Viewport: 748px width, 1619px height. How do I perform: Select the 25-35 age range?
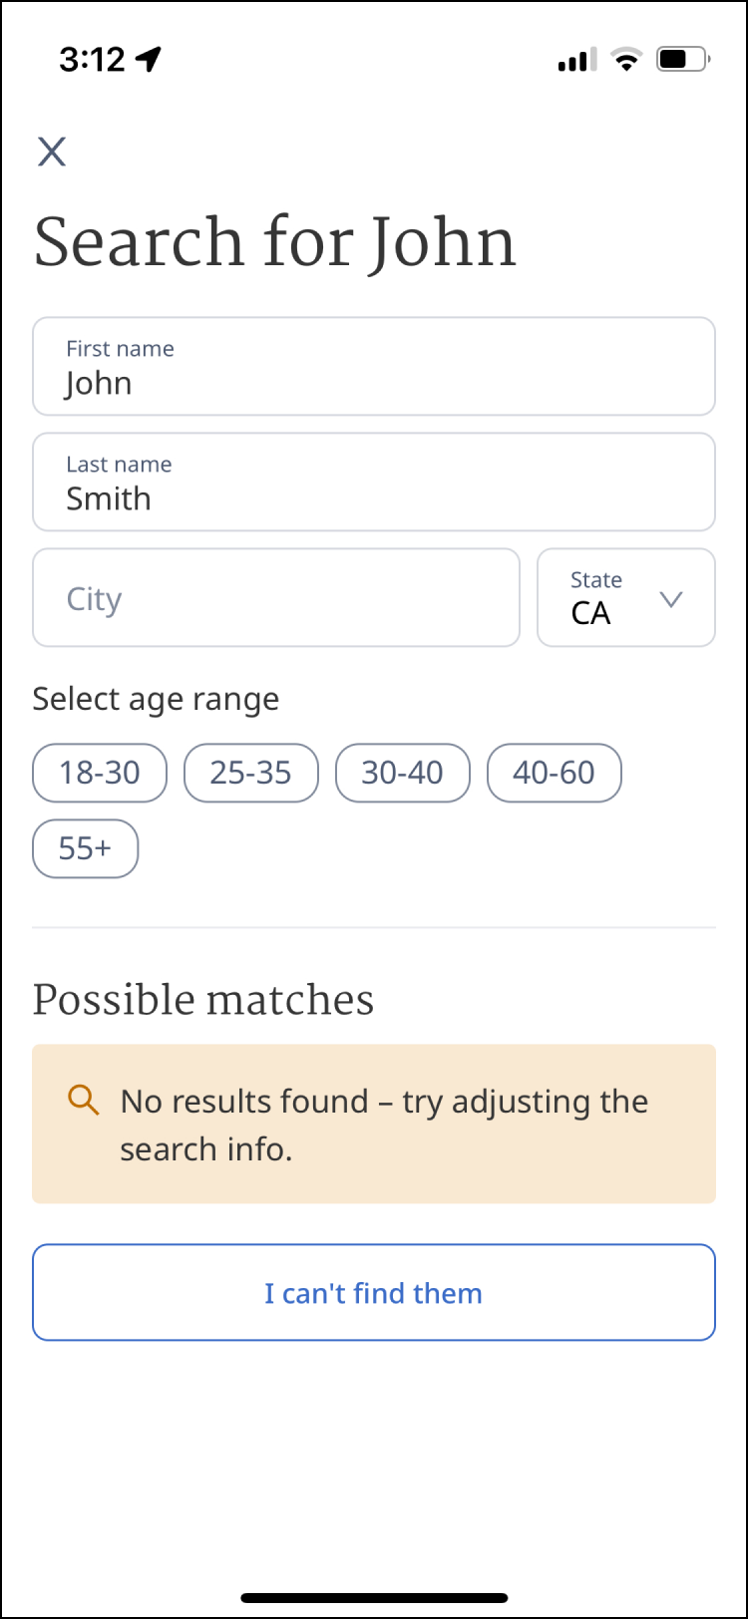(251, 773)
